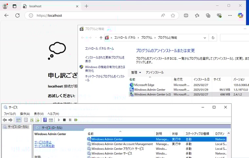Image resolution: width=249 pixels, height=158 pixels.
Task: Open コントロール パネル ホーム link
Action: [x=99, y=49]
